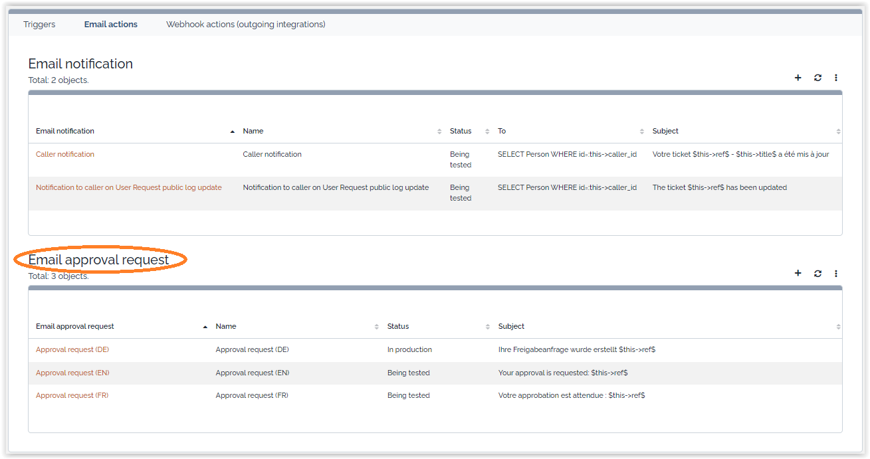Open the Caller notification link
870x459 pixels.
pos(65,154)
